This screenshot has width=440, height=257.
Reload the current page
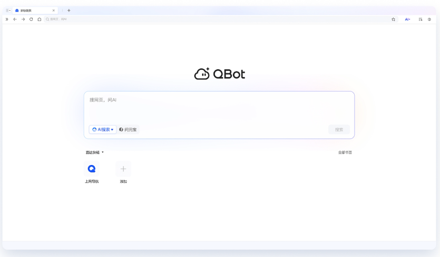pyautogui.click(x=31, y=19)
